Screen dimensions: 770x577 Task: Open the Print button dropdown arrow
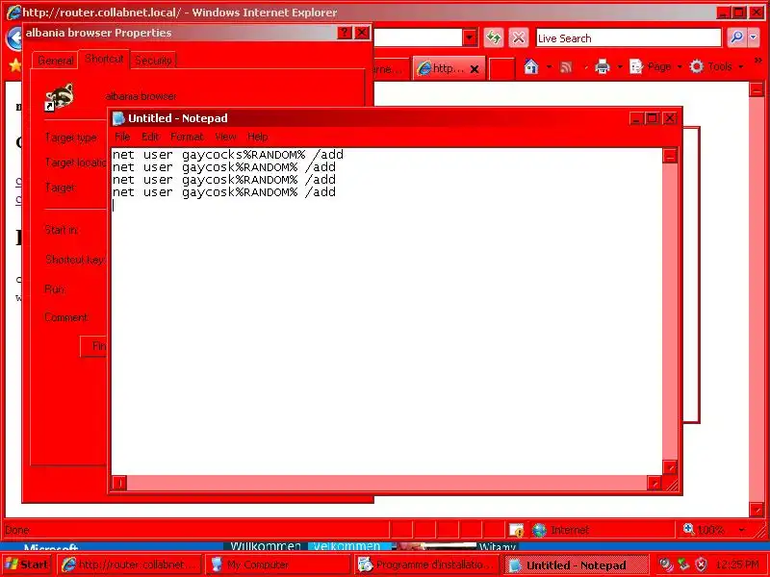click(620, 66)
